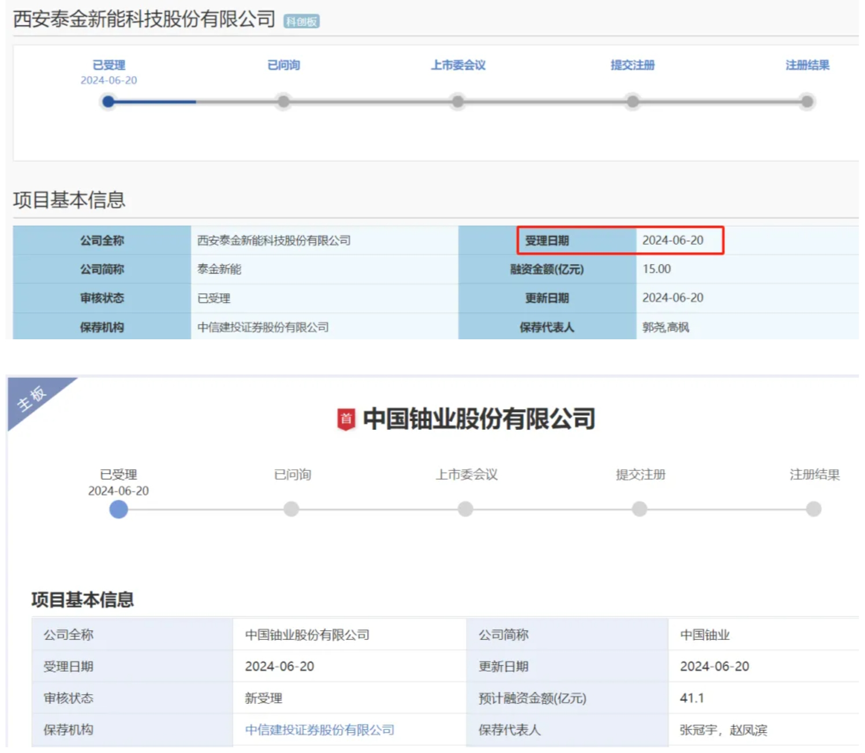Click the 预计融资金额(亿元) label
The width and height of the screenshot is (865, 753).
[x=532, y=698]
